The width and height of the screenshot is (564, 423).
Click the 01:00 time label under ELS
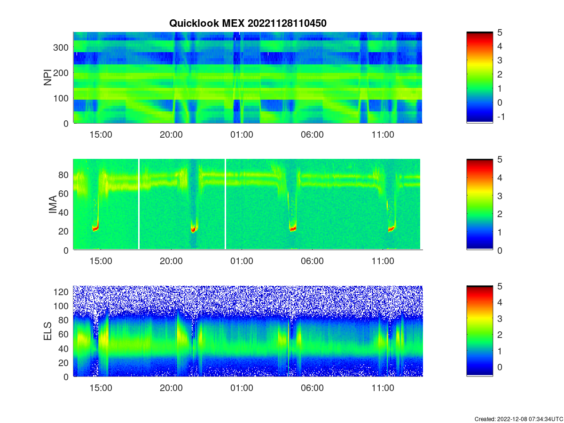click(242, 388)
